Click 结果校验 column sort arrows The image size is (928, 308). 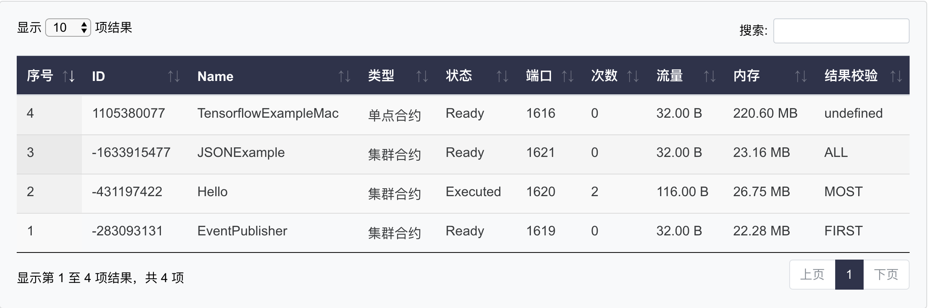tap(896, 76)
